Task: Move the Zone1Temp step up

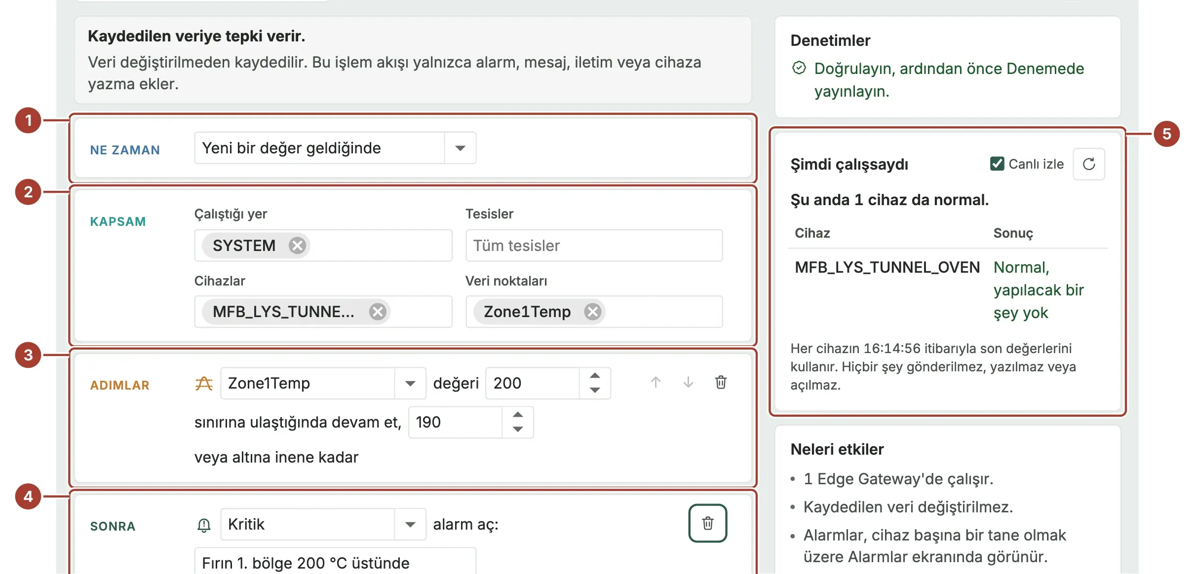Action: (x=655, y=382)
